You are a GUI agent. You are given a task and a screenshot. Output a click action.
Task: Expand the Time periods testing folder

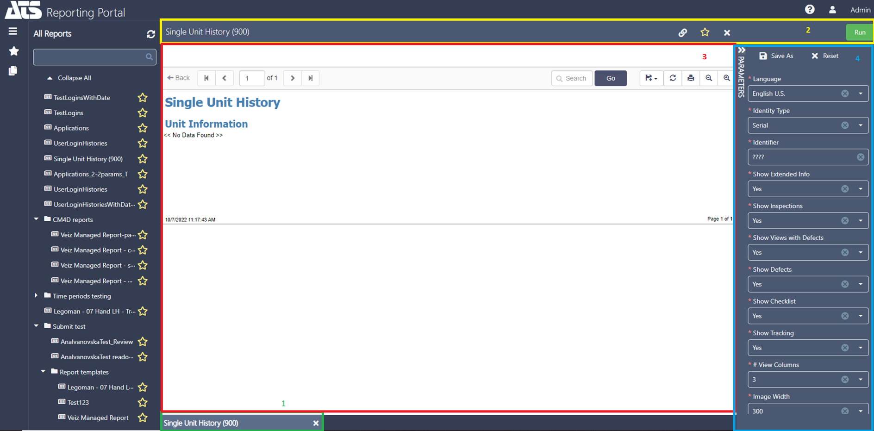pos(37,296)
